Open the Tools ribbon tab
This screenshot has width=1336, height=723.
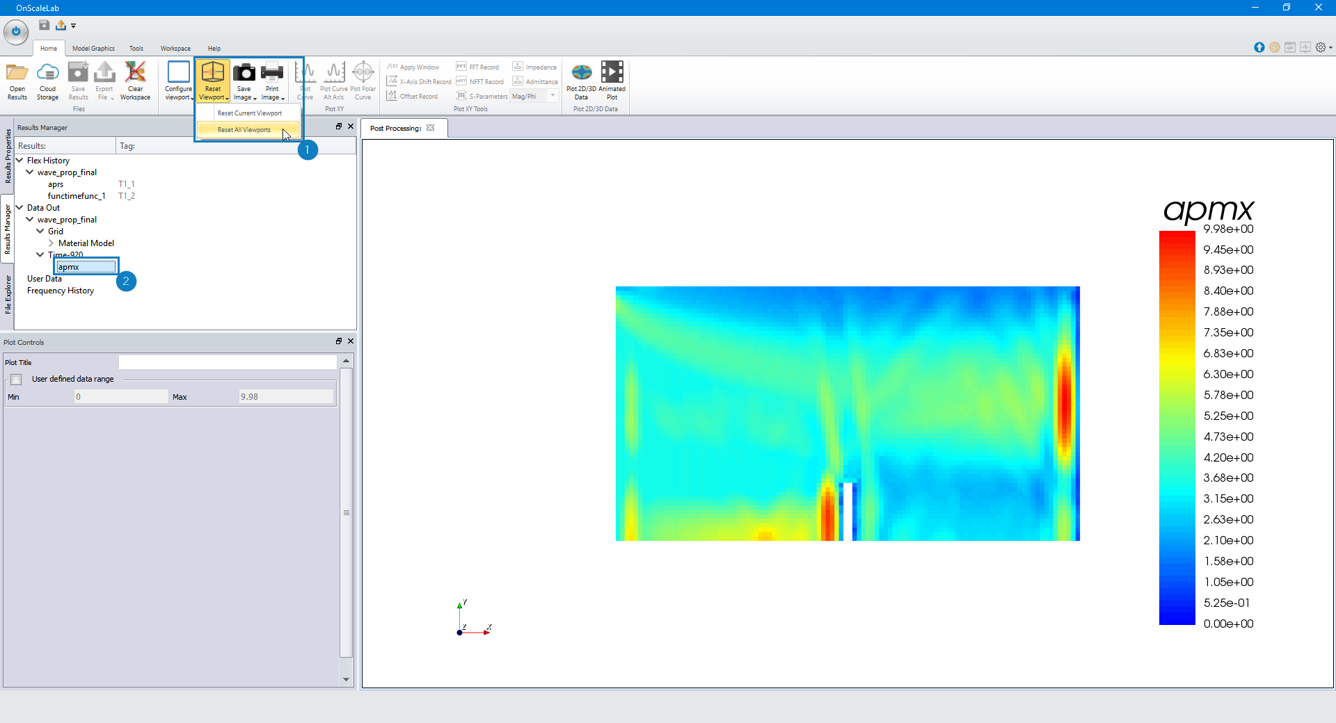[136, 49]
